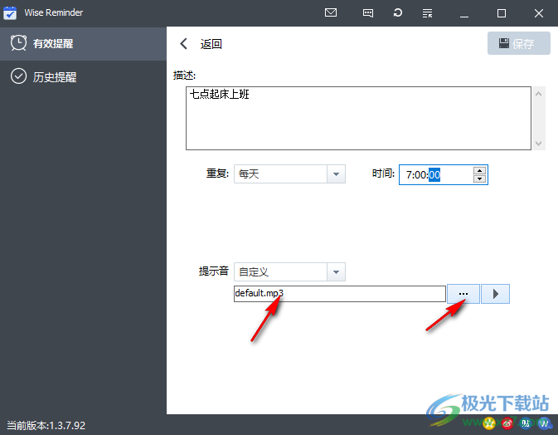Open the feedback chat icon in title bar

coord(368,13)
